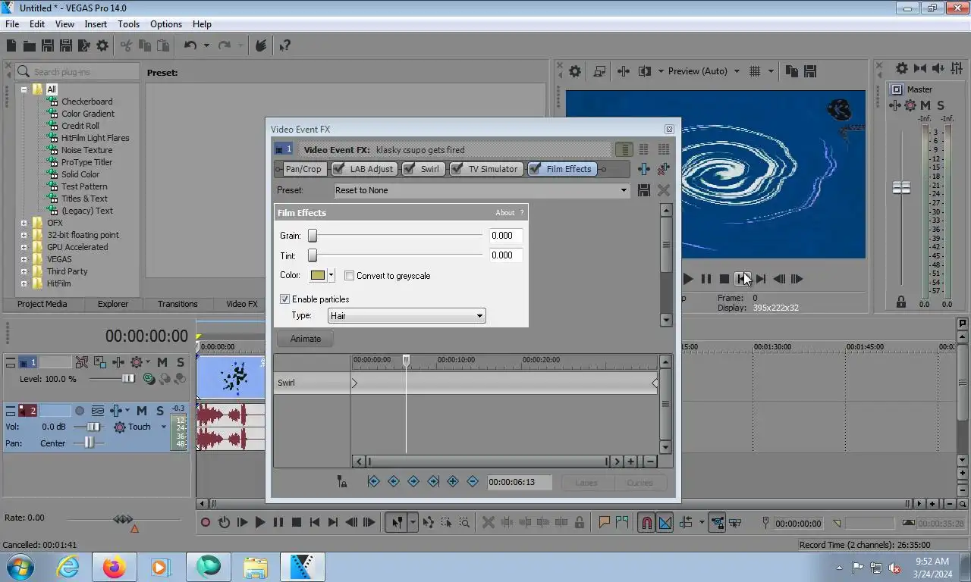This screenshot has width=971, height=582.
Task: Open Project Properties gear in main toolbar
Action: [x=102, y=46]
